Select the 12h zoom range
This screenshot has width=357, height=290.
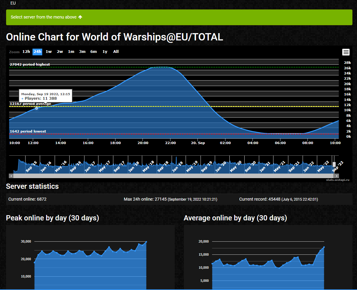(x=26, y=52)
